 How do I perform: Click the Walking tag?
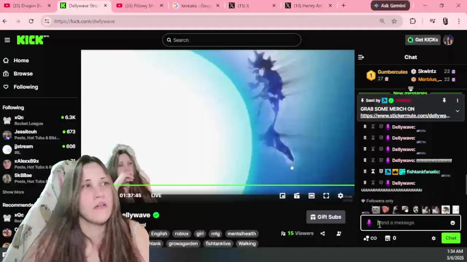pyautogui.click(x=247, y=243)
